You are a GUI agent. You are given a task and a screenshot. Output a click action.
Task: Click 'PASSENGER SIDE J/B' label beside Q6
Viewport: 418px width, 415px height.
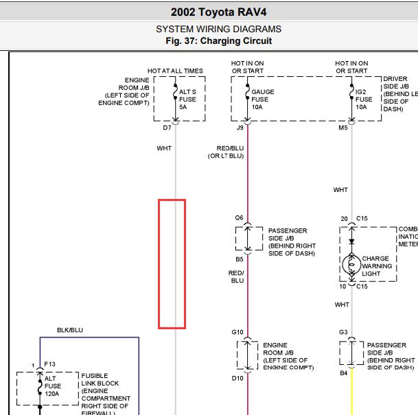(292, 242)
